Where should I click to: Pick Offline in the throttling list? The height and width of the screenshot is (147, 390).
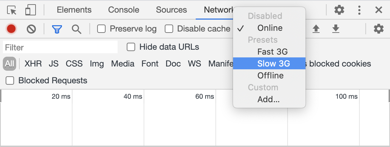270,76
